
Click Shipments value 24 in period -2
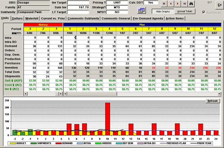(x=43, y=76)
